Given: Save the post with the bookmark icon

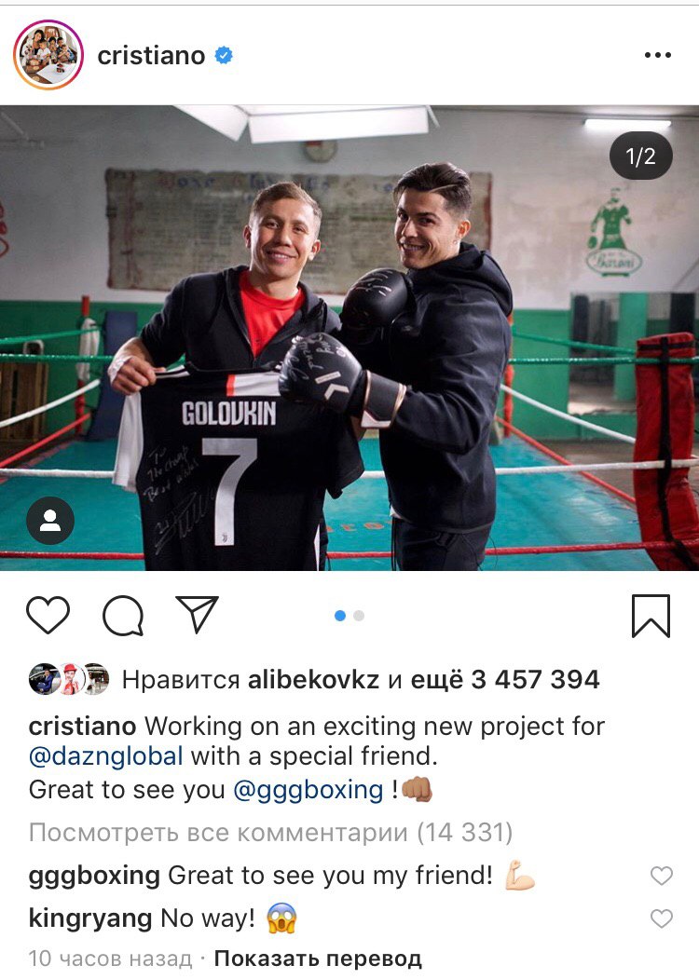Looking at the screenshot, I should coord(651,617).
